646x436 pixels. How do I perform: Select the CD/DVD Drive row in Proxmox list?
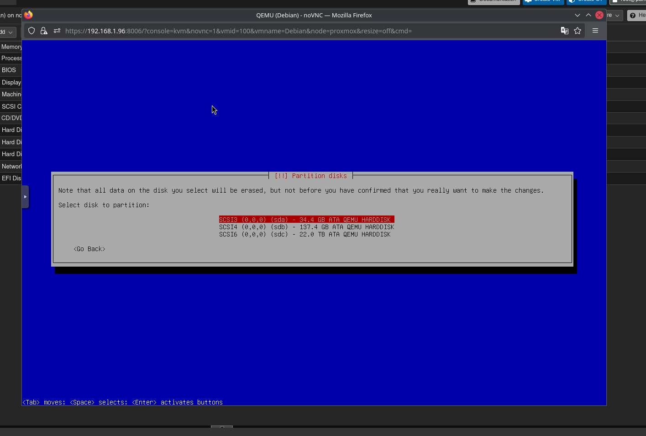[11, 118]
